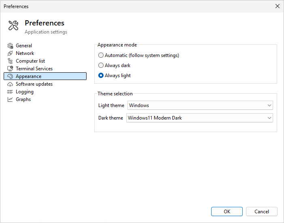284x223 pixels.
Task: Choose the Always light radio button
Action: pos(101,76)
